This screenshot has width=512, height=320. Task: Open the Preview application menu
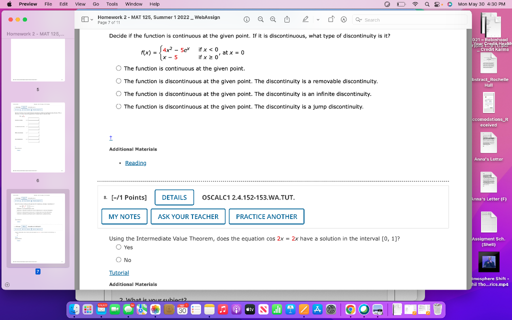[x=28, y=4]
